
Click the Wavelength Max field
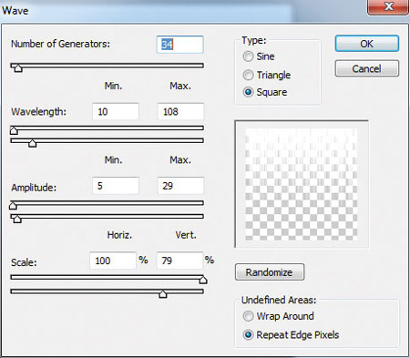(x=180, y=111)
